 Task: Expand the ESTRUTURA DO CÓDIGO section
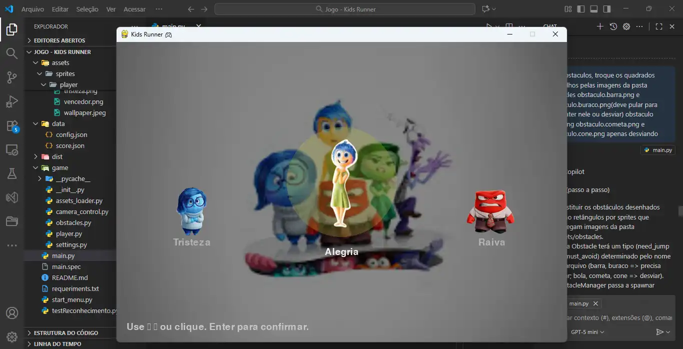coord(66,332)
